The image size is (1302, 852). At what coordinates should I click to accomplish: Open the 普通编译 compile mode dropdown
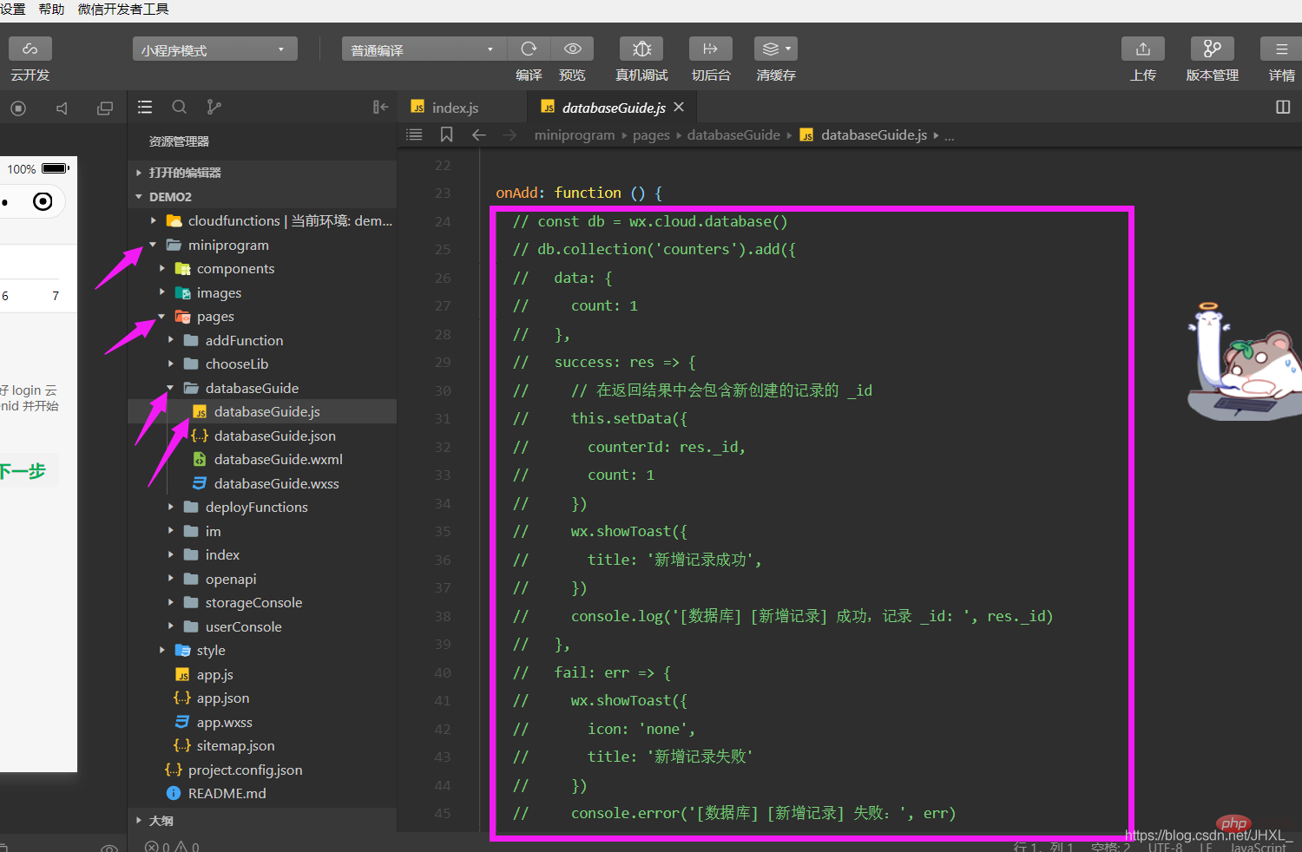pyautogui.click(x=423, y=49)
